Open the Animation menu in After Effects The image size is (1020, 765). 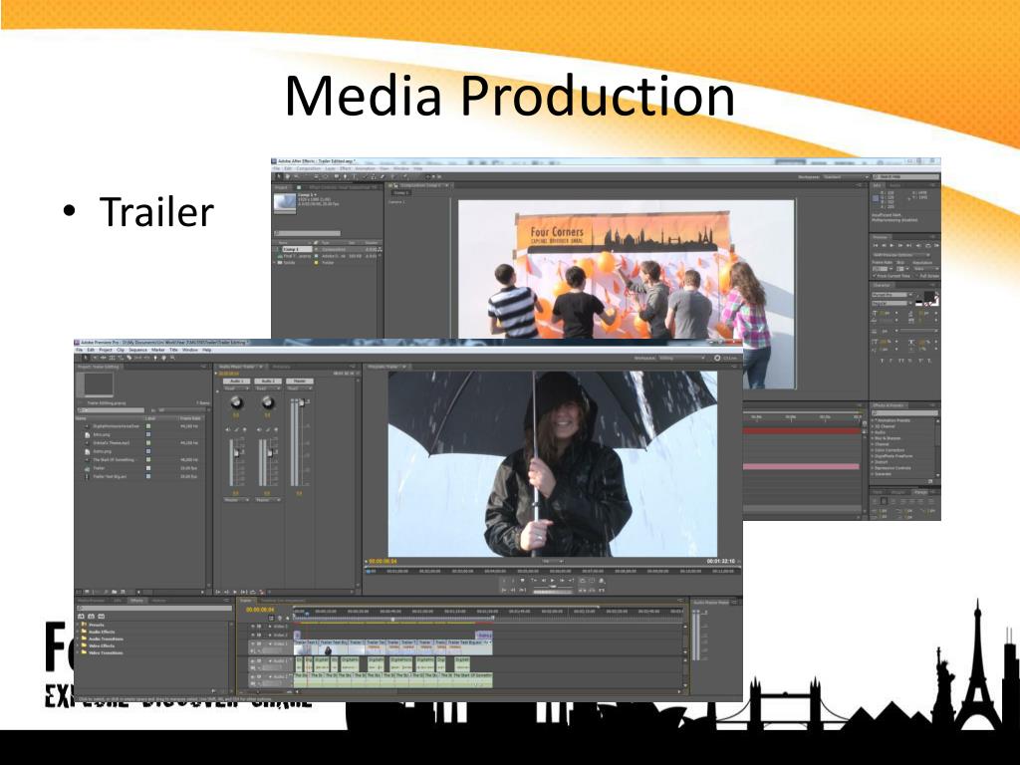[365, 168]
